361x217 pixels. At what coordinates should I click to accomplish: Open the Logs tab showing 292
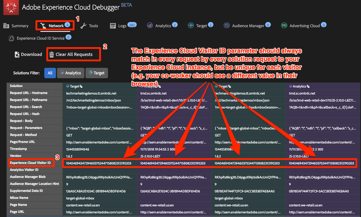click(x=123, y=26)
